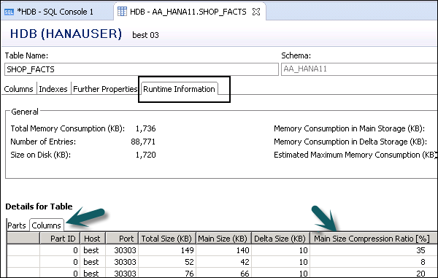Open the Indexes tab
Image resolution: width=438 pixels, height=278 pixels.
(x=53, y=89)
